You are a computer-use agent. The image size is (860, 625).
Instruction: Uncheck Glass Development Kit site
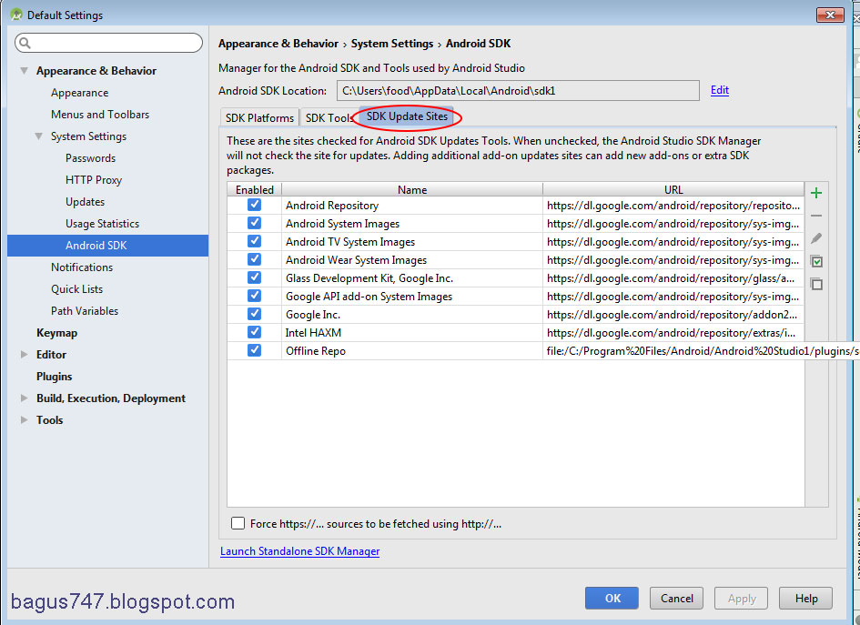tap(254, 277)
